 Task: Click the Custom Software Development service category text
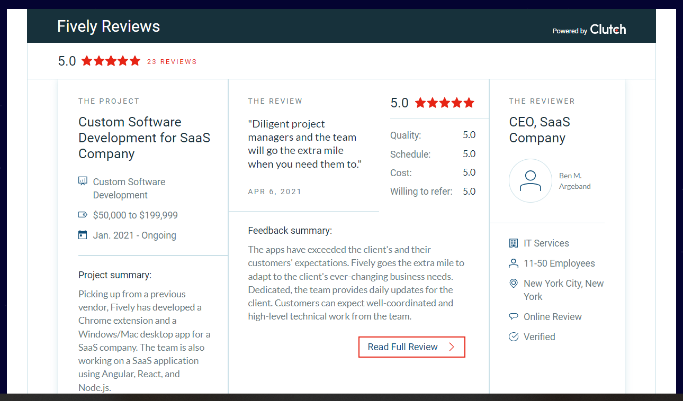pyautogui.click(x=129, y=188)
